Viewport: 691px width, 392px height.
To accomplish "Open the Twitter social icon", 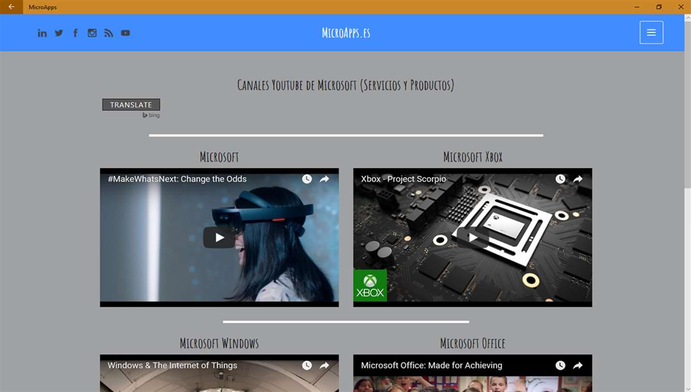I will tap(59, 33).
